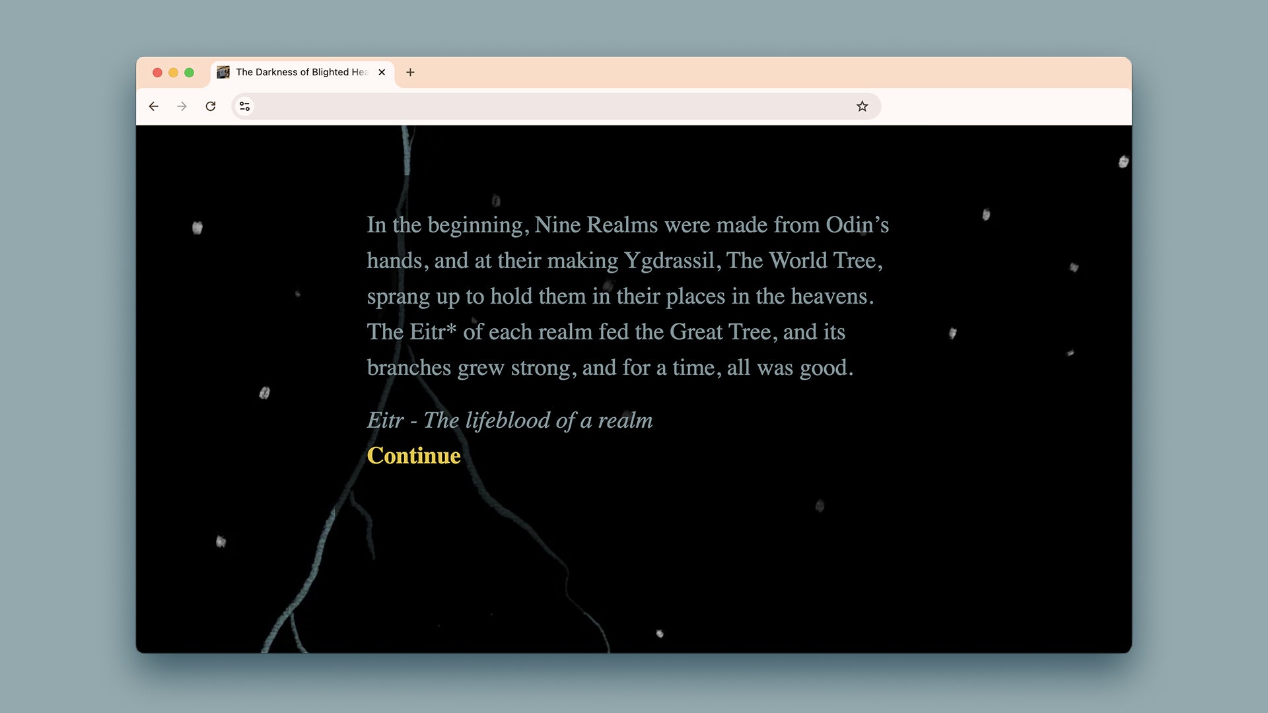Click the italic Eitr lifeblood definition

coord(509,421)
